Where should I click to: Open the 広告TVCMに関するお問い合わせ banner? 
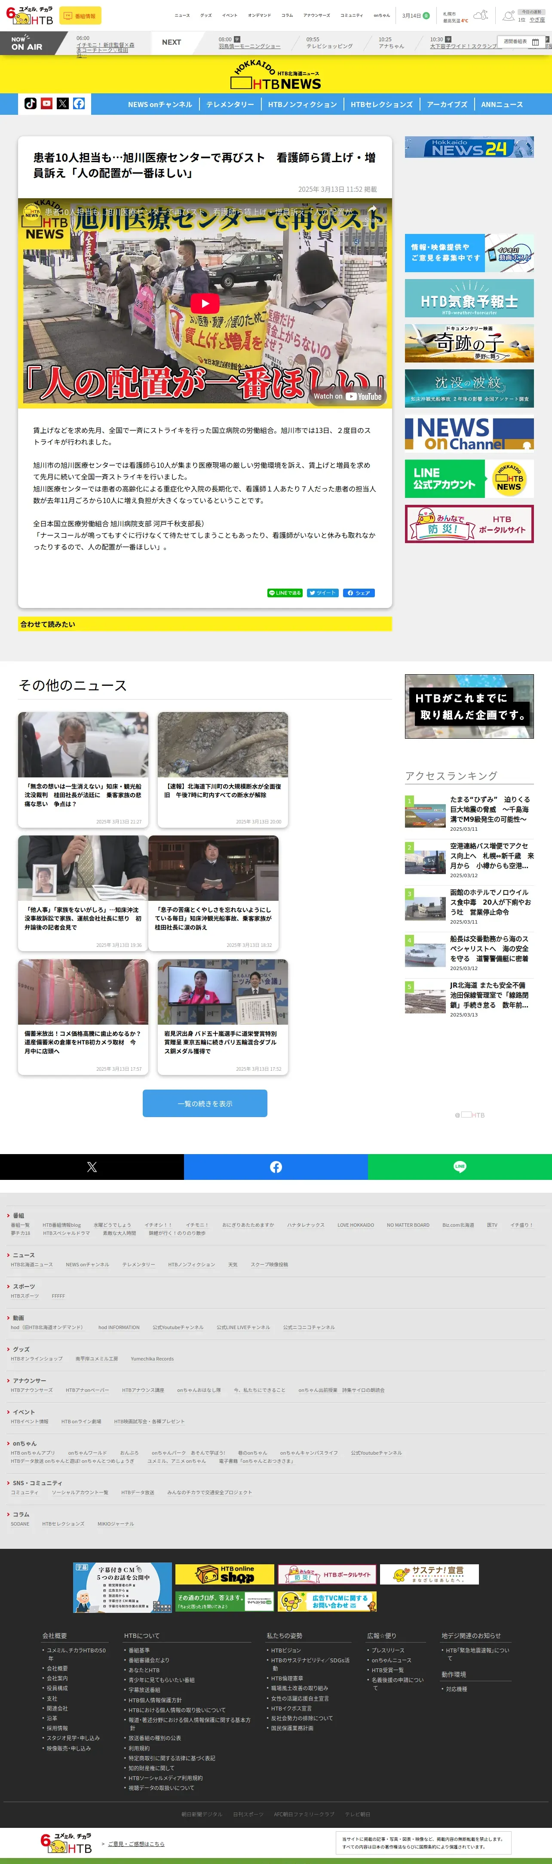(x=327, y=1601)
